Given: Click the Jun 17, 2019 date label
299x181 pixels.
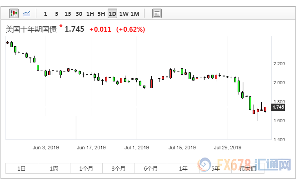Looking at the screenshot, I should point(91,148).
